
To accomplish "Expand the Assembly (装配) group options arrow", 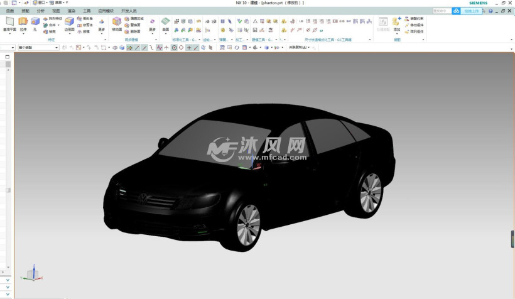I will coord(423,40).
